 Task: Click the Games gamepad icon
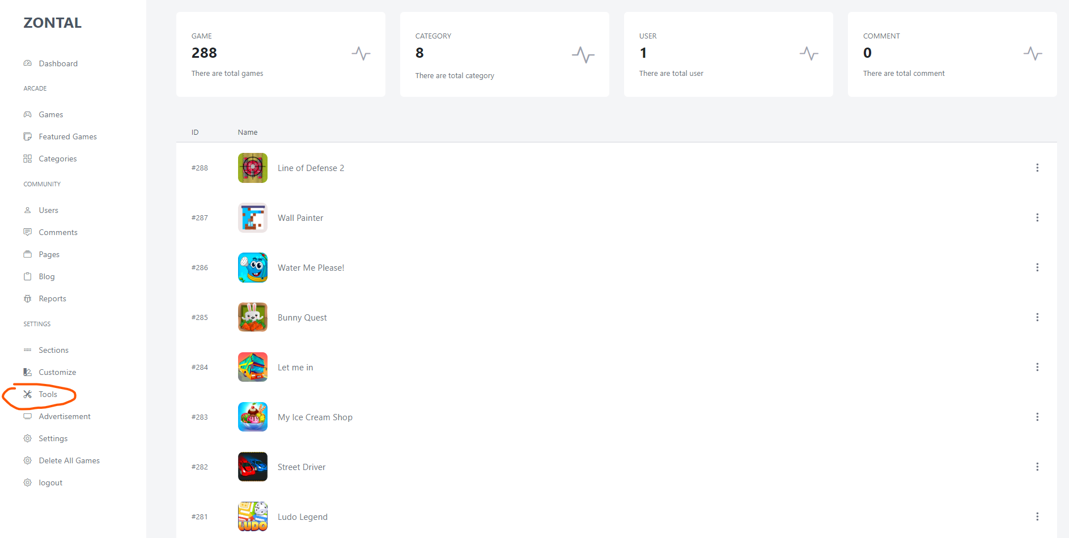tap(27, 114)
